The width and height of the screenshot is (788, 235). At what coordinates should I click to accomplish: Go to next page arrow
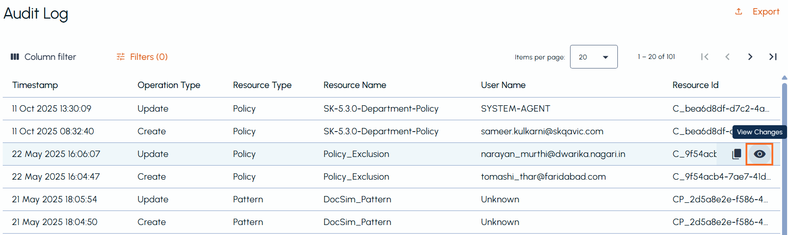point(750,57)
